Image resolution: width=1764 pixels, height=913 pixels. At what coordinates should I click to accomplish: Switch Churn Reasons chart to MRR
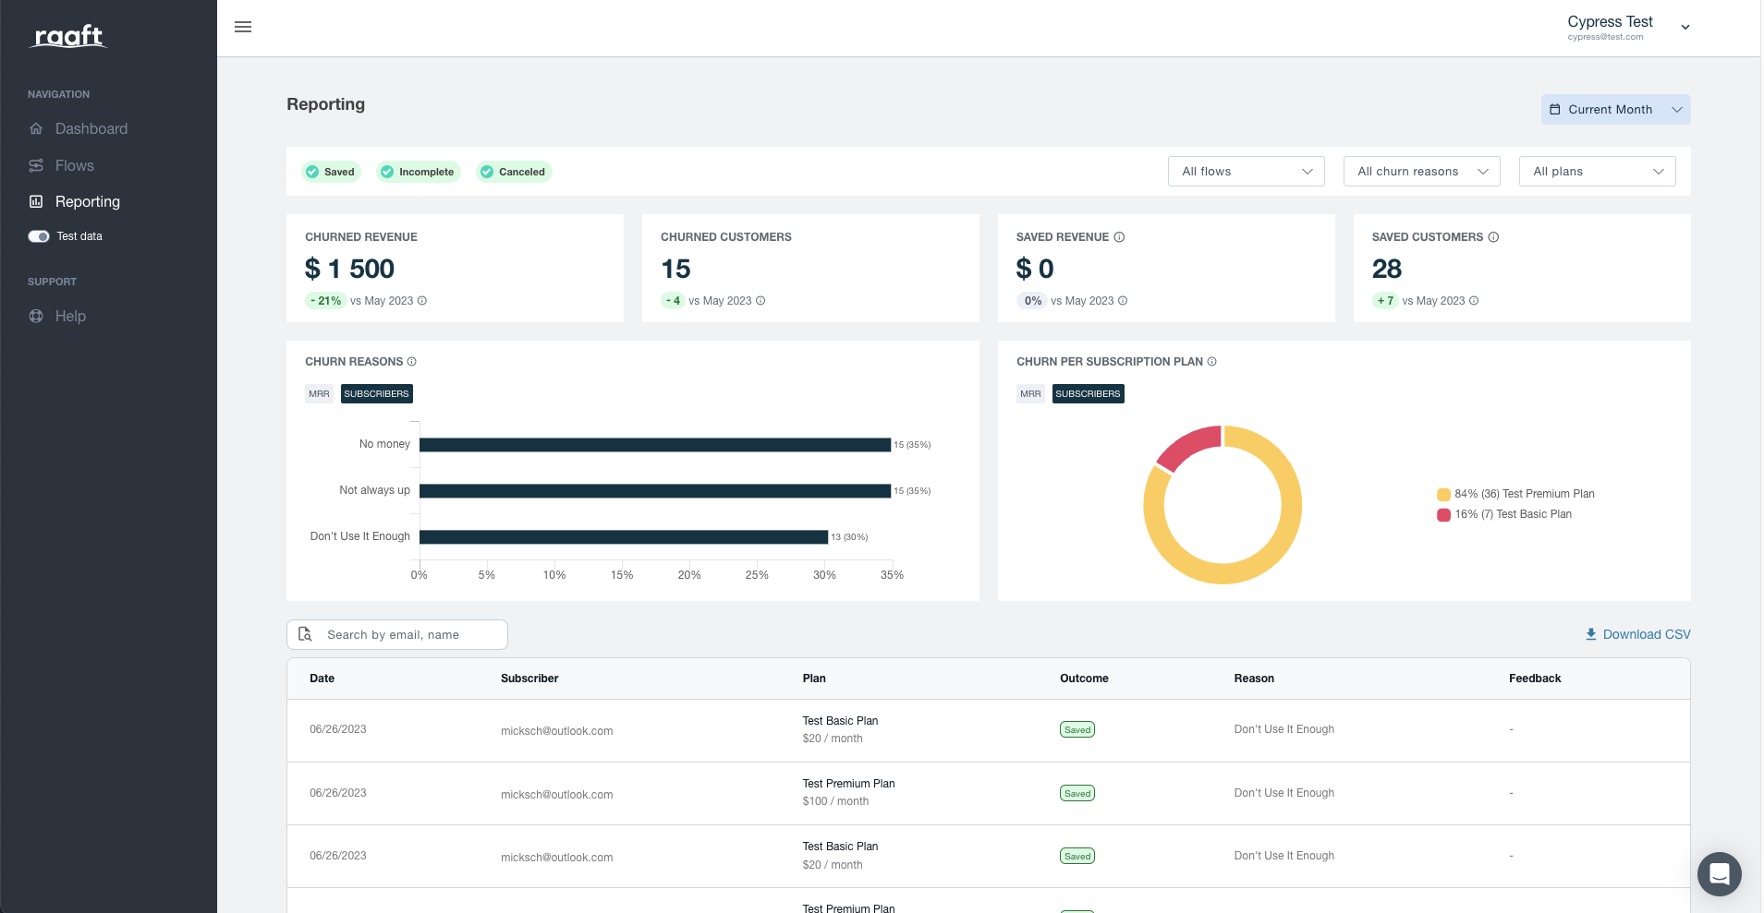pyautogui.click(x=319, y=394)
